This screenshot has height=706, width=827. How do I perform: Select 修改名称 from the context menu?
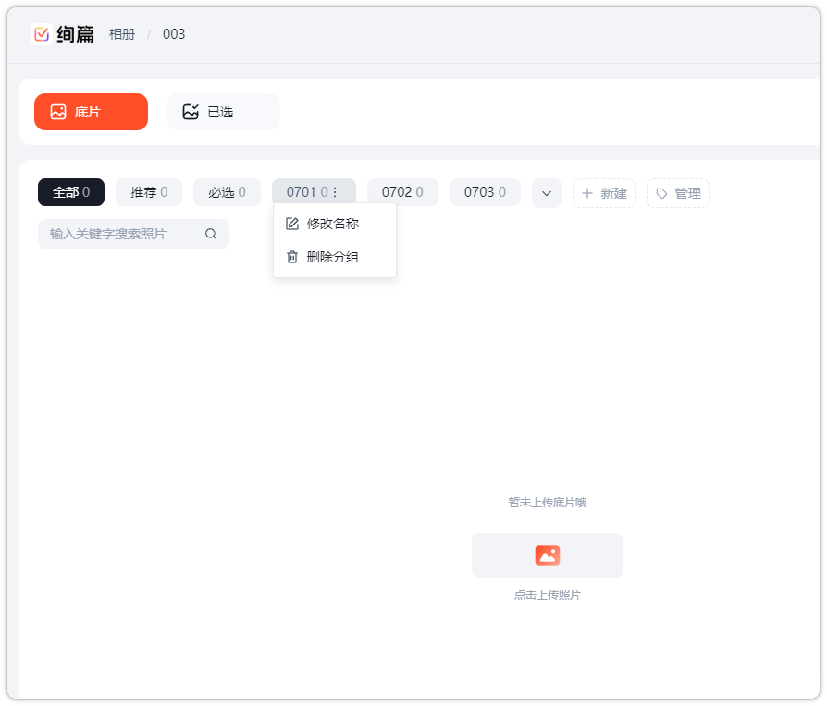(333, 224)
